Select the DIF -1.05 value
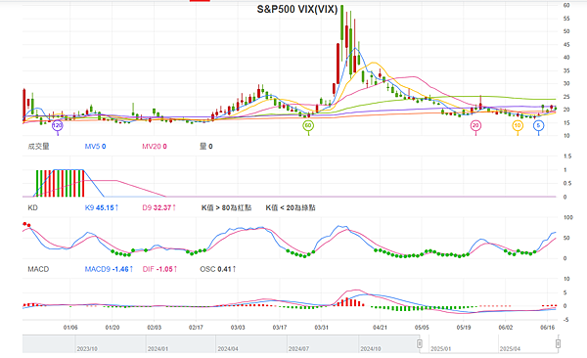Image resolution: width=587 pixels, height=358 pixels. tap(159, 269)
